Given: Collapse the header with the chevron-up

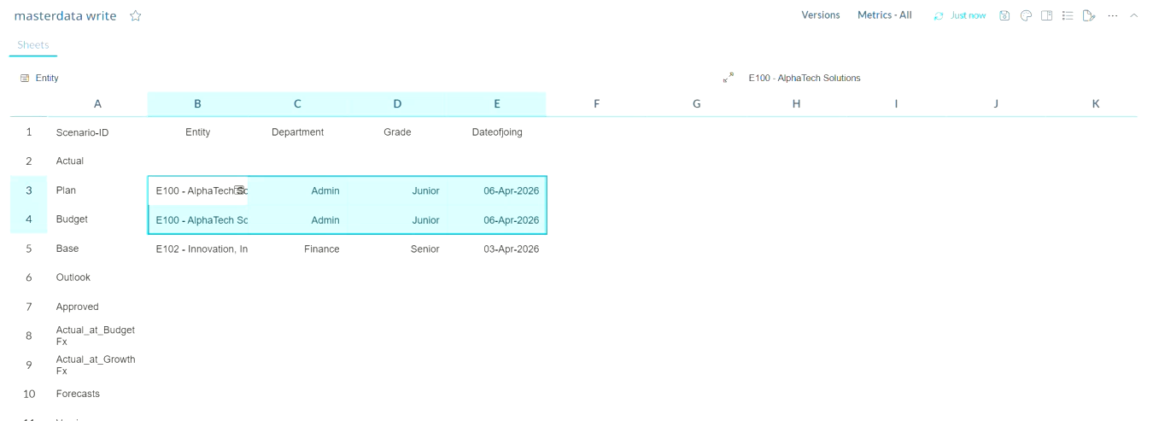Looking at the screenshot, I should pyautogui.click(x=1134, y=15).
